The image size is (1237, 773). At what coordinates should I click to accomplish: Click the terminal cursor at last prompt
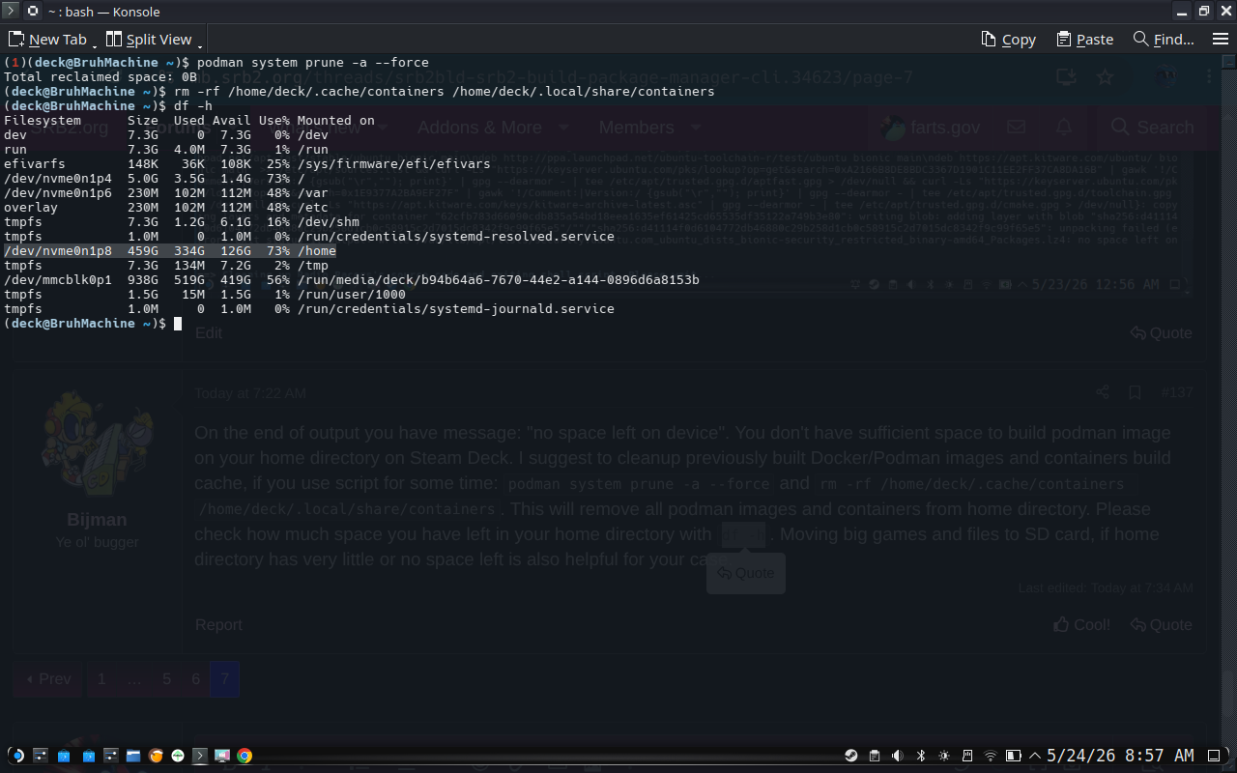click(x=178, y=324)
